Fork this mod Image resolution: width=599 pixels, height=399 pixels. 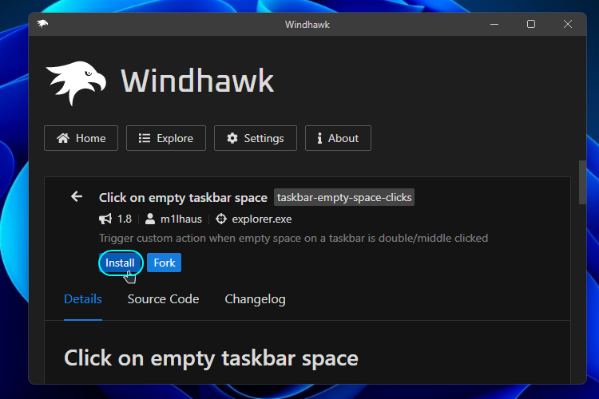(165, 263)
